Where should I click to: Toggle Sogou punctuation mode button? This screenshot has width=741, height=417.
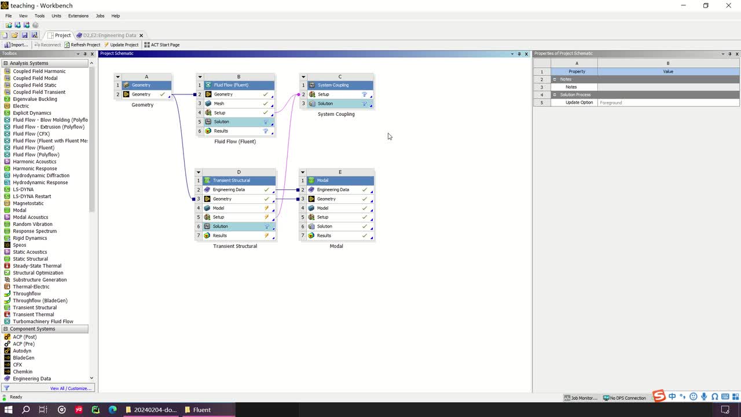pyautogui.click(x=683, y=397)
